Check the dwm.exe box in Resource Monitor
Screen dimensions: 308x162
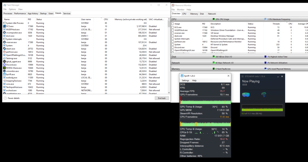click(x=172, y=36)
